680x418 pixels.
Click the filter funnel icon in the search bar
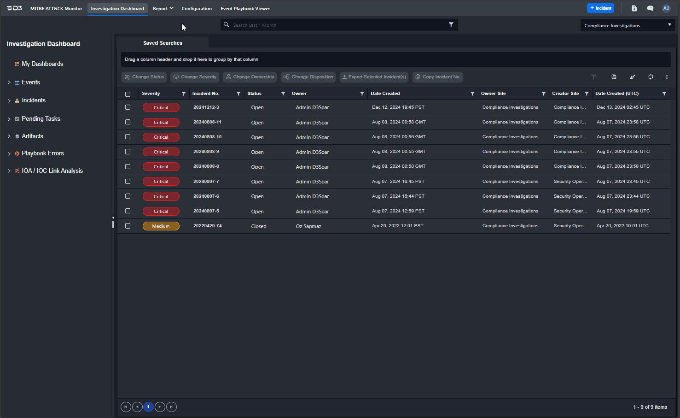[451, 25]
